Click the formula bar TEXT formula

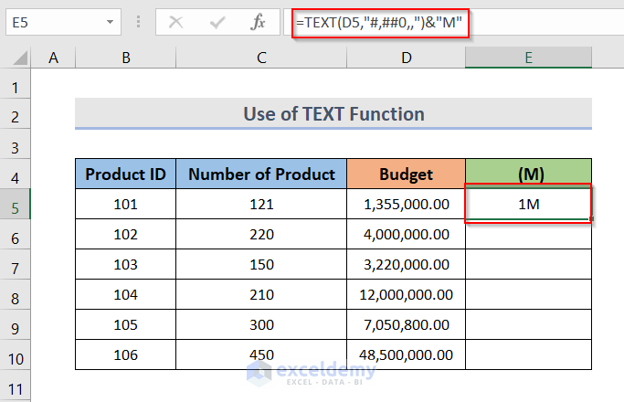(x=379, y=21)
